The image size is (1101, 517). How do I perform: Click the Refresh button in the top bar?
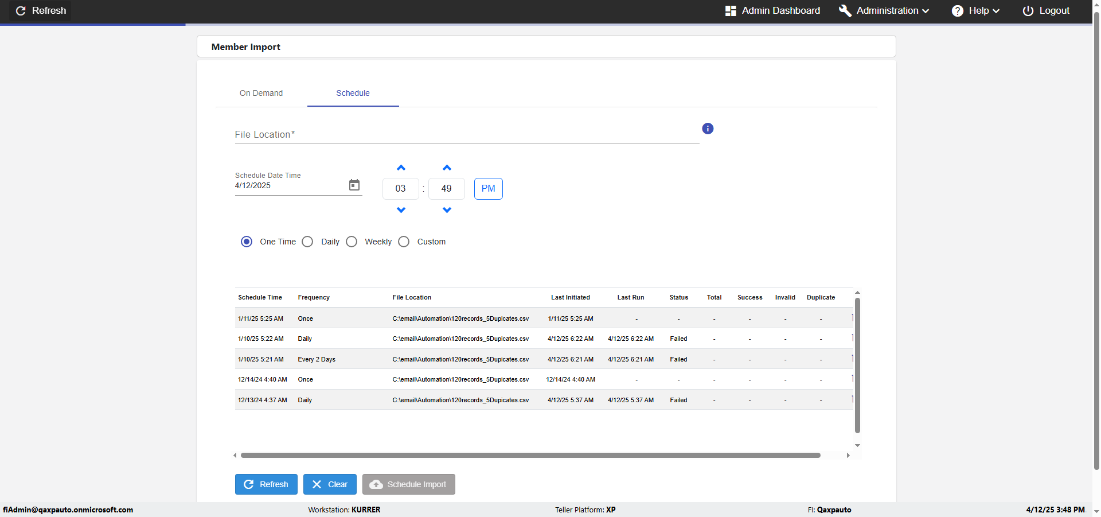pos(41,10)
